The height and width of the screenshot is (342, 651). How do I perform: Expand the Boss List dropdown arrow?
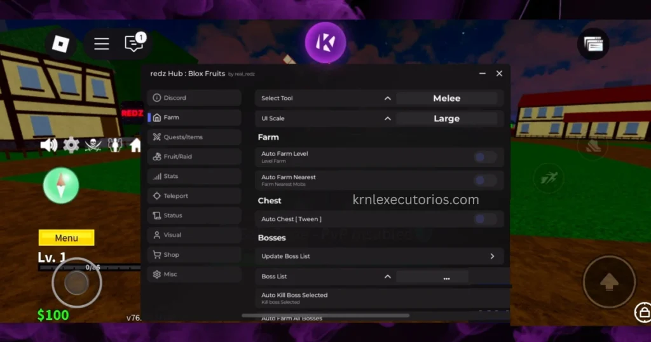[387, 277]
